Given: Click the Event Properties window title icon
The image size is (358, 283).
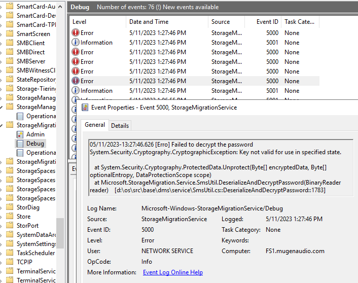Looking at the screenshot, I should click(85, 108).
